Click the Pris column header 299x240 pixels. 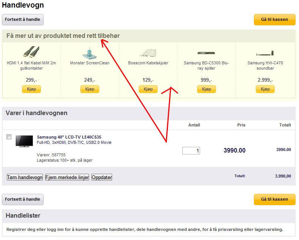[x=241, y=125]
